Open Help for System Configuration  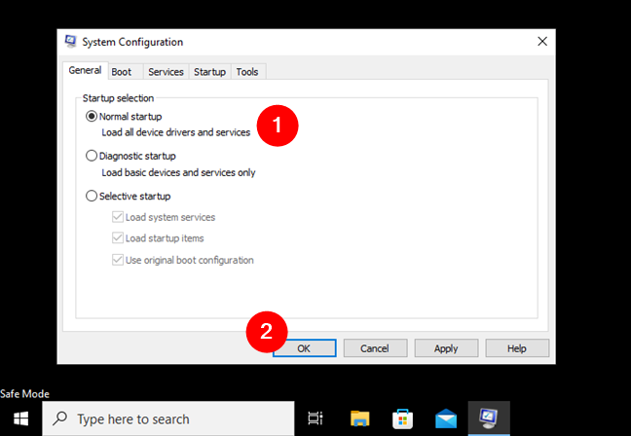point(517,347)
